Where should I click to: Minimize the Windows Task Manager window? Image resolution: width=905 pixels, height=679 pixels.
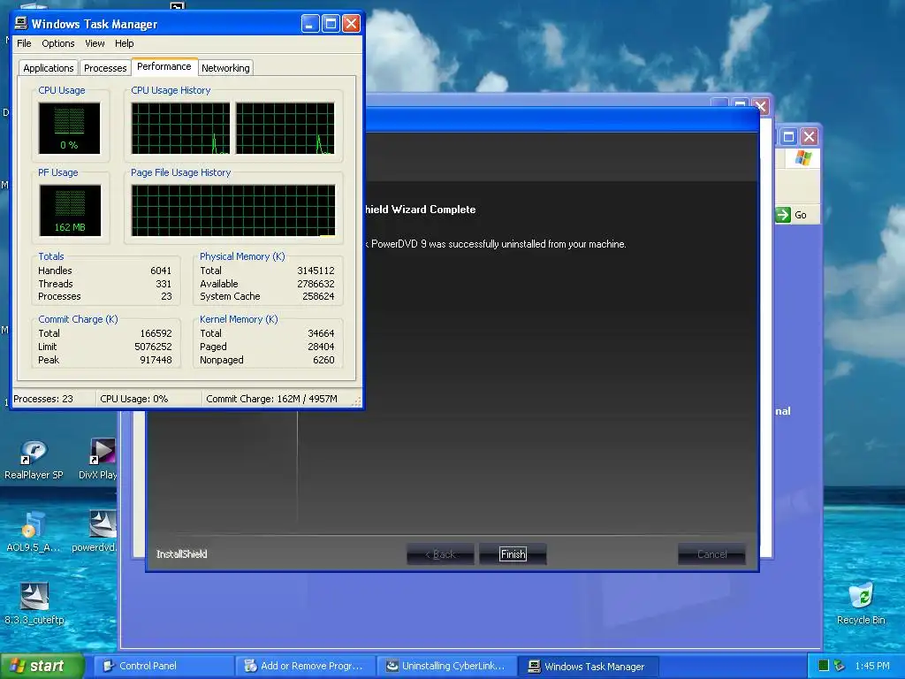[x=310, y=24]
